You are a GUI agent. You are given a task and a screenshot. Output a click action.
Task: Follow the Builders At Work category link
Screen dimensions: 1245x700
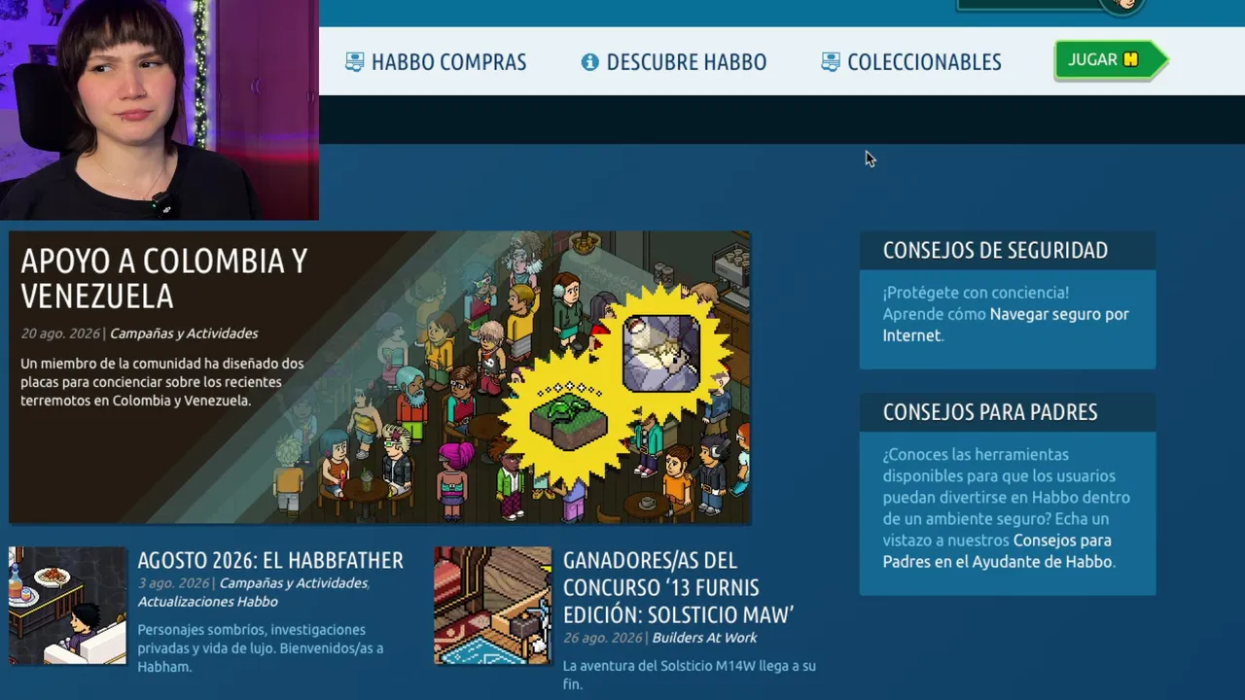(704, 638)
